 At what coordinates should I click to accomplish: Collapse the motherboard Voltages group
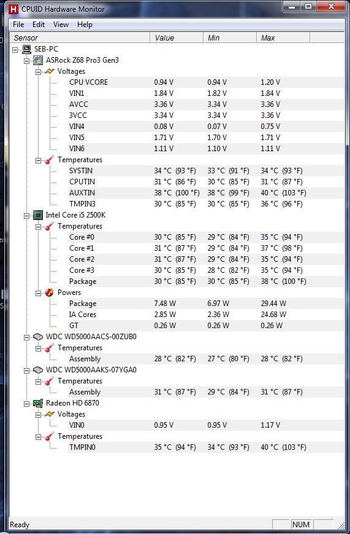38,72
